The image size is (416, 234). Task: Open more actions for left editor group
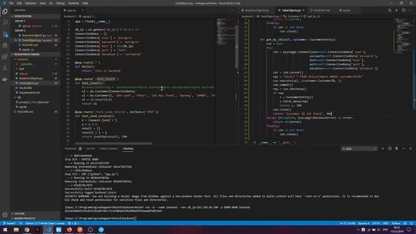[x=233, y=10]
